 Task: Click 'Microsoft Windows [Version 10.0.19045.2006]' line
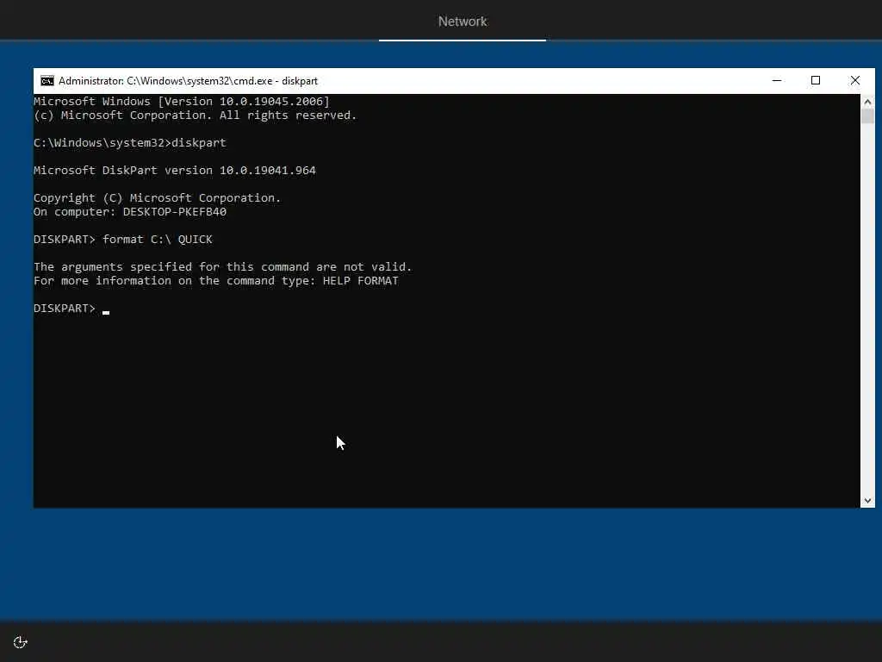click(x=182, y=102)
